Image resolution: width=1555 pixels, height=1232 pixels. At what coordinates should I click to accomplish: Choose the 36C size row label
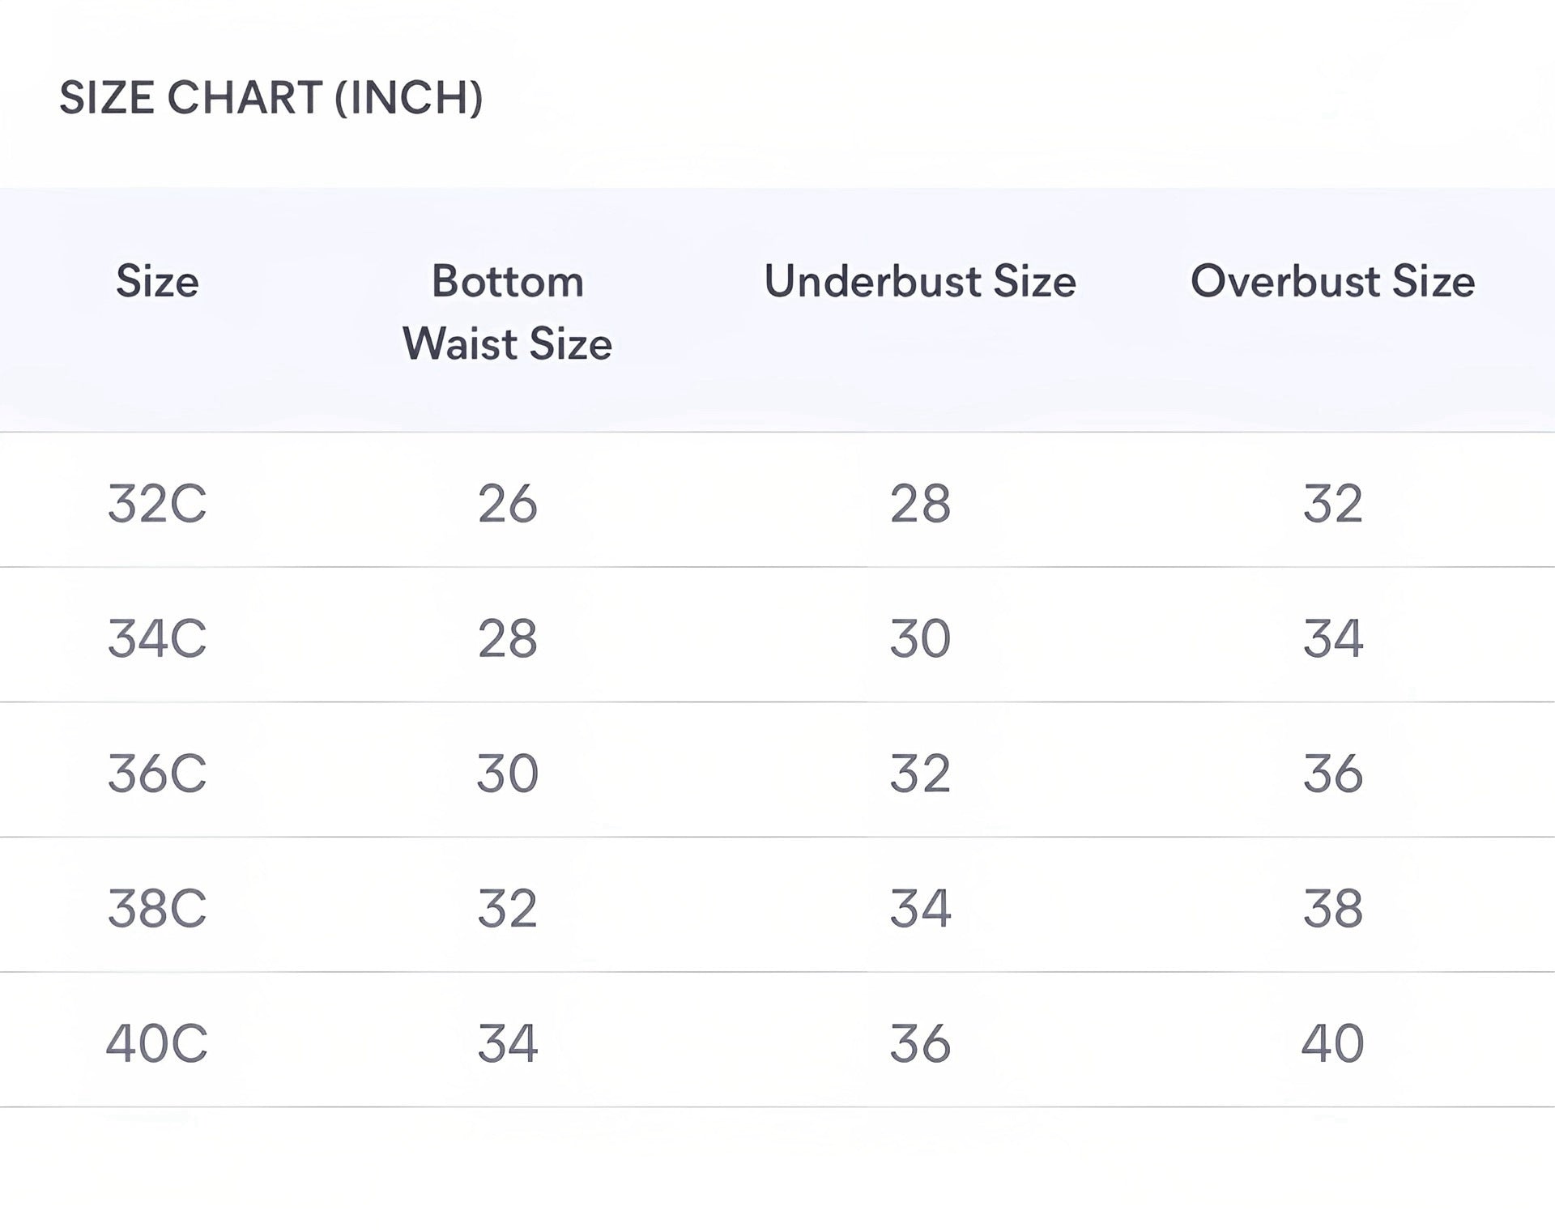[157, 774]
